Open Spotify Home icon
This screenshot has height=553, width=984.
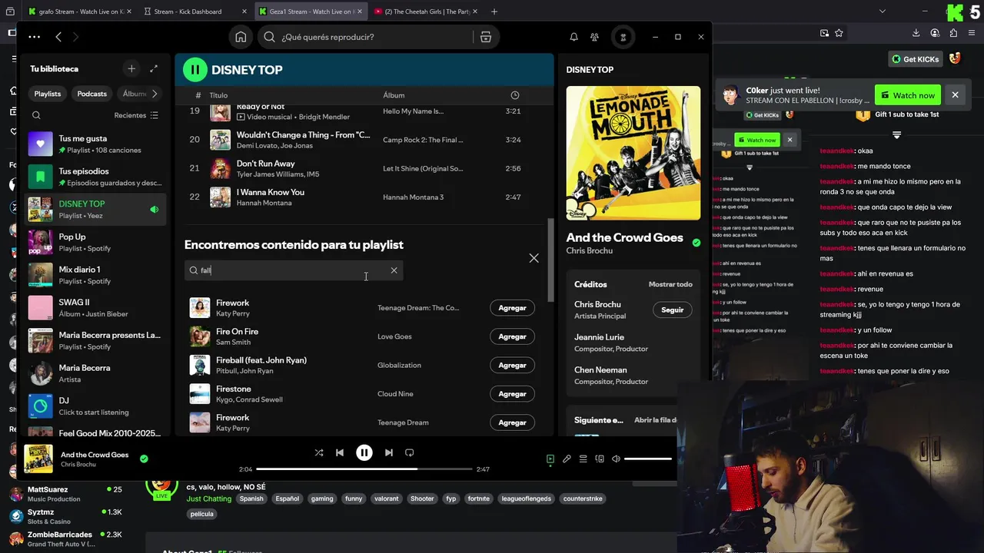point(241,37)
